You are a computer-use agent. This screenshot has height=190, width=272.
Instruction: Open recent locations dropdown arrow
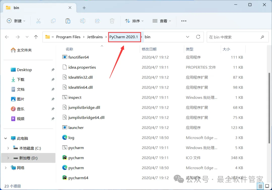[27, 37]
